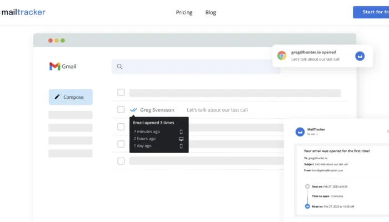
Task: Click the 'Time to open: 3 minutes' text
Action: (x=327, y=196)
